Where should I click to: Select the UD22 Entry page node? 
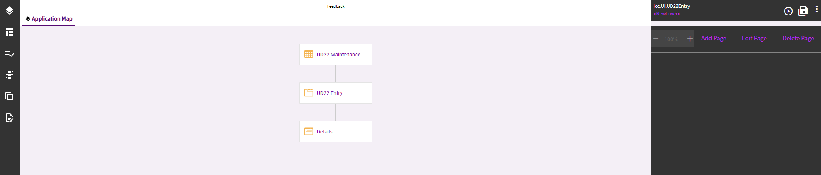point(336,93)
